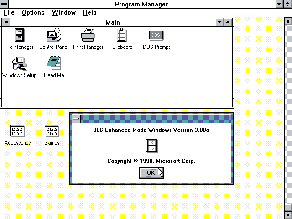Viewport: 292px width, 219px height.
Task: Click the 'Control Panel' label text
Action: click(54, 47)
